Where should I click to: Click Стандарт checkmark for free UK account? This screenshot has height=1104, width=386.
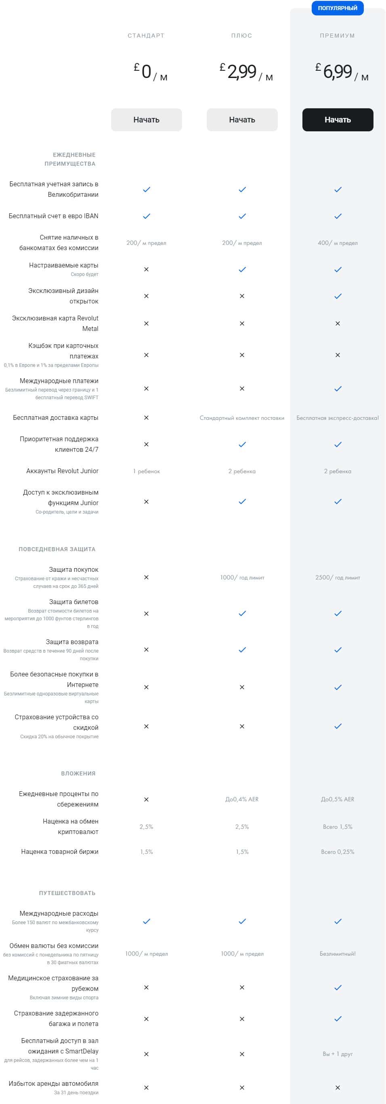point(147,190)
